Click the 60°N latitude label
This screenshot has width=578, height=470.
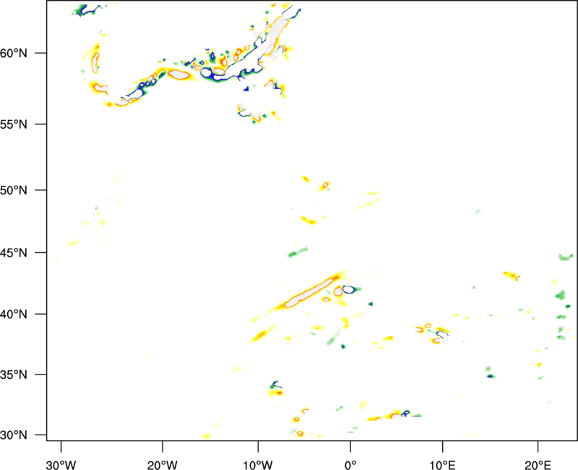pos(14,53)
